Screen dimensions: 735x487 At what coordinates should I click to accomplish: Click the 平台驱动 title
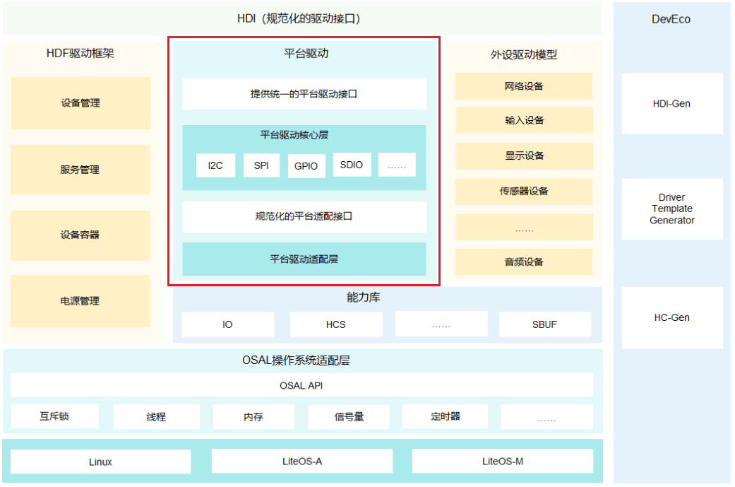click(306, 54)
